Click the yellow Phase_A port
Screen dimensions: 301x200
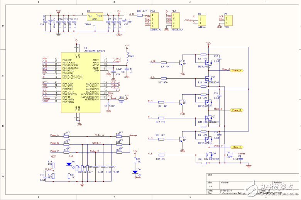236,71
